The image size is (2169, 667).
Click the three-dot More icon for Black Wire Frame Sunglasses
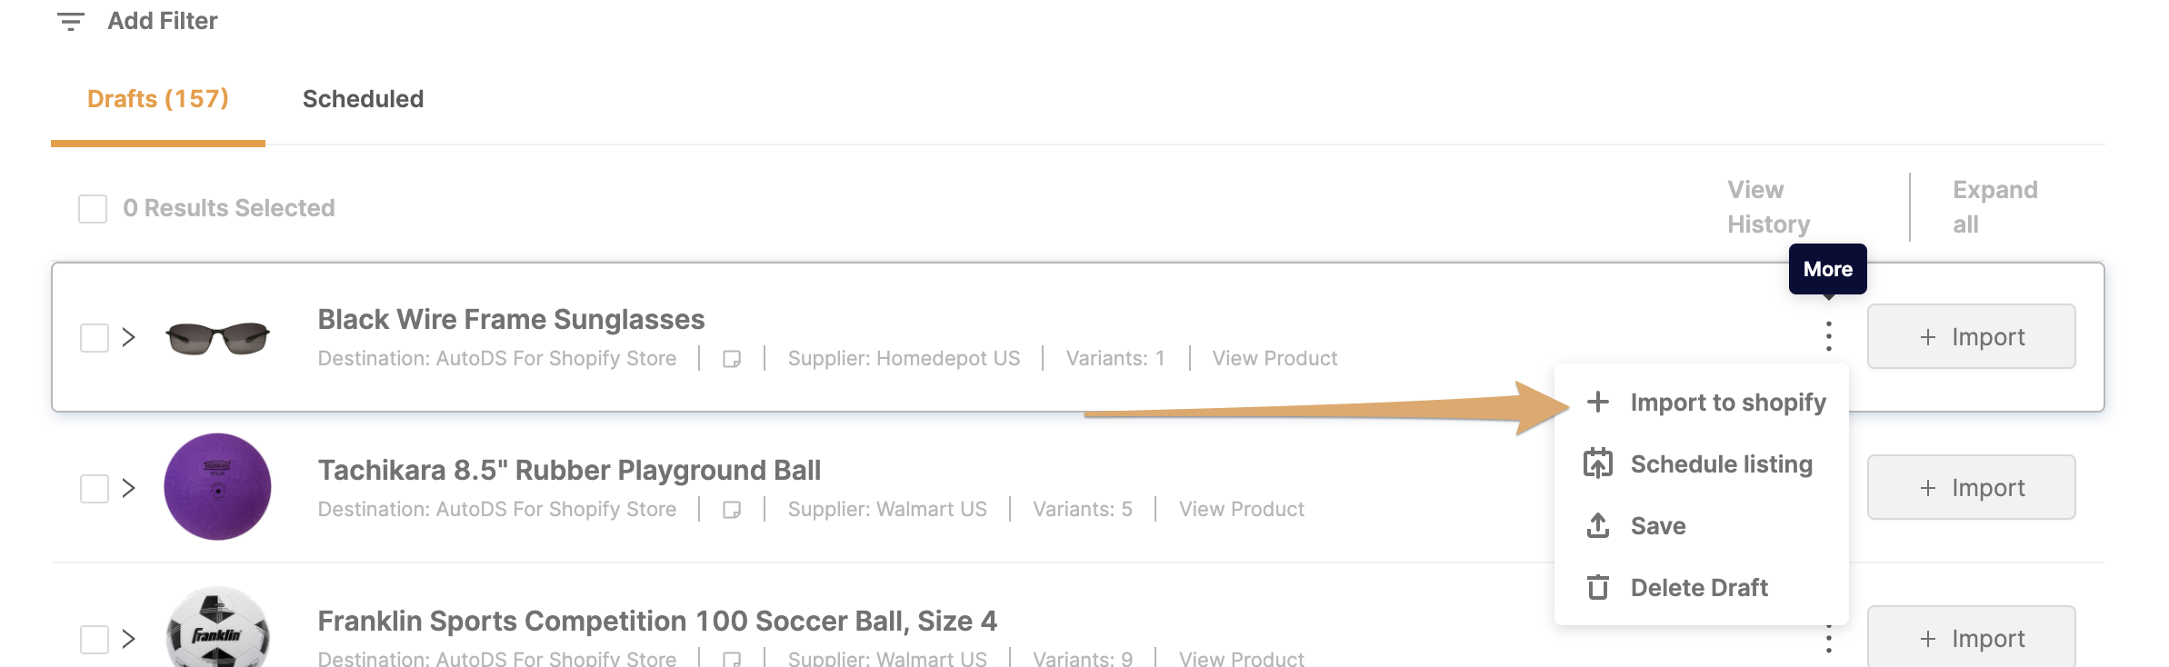pyautogui.click(x=1828, y=336)
